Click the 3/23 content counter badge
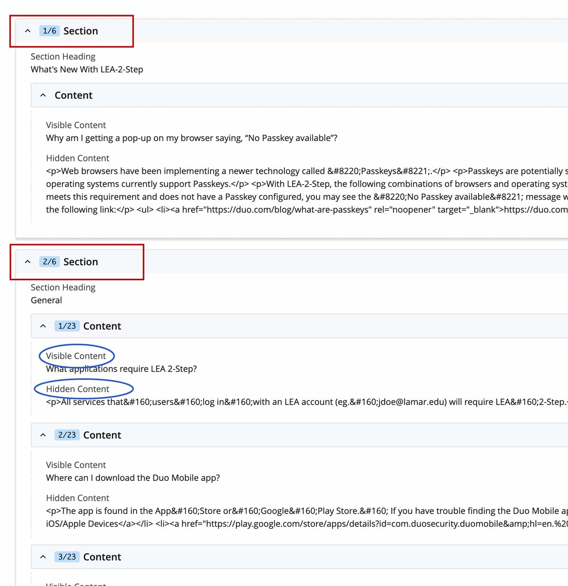The width and height of the screenshot is (568, 586). click(x=67, y=557)
